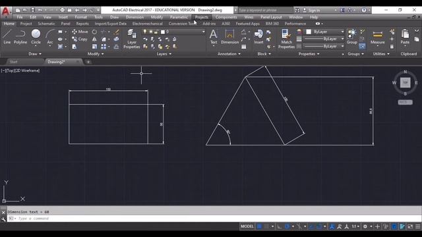Expand the Utilities panel
The width and height of the screenshot is (422, 237).
point(381,54)
